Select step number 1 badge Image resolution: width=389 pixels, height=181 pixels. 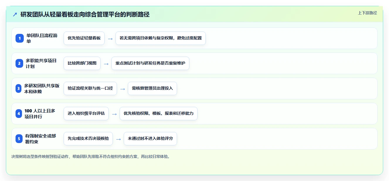20,38
